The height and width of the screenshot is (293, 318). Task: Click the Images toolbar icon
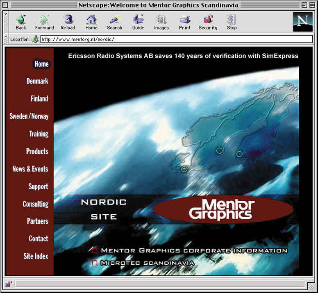pos(161,20)
